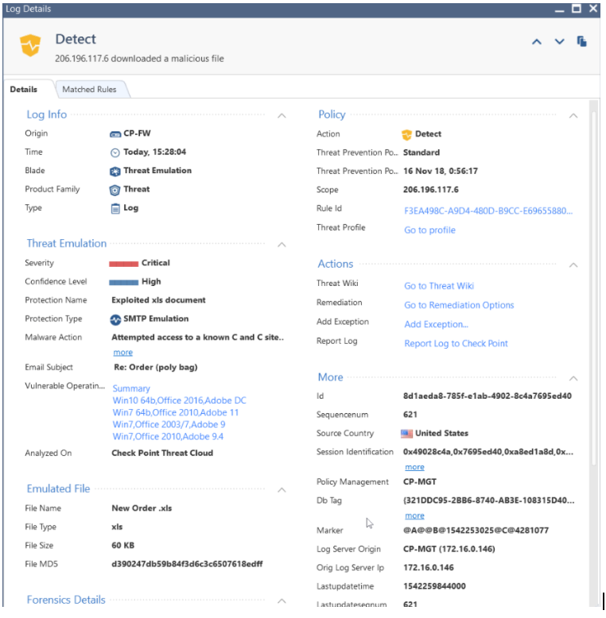The height and width of the screenshot is (618, 606).
Task: Open Win7,Office 2010,Adobe 9.4 report
Action: tap(168, 437)
